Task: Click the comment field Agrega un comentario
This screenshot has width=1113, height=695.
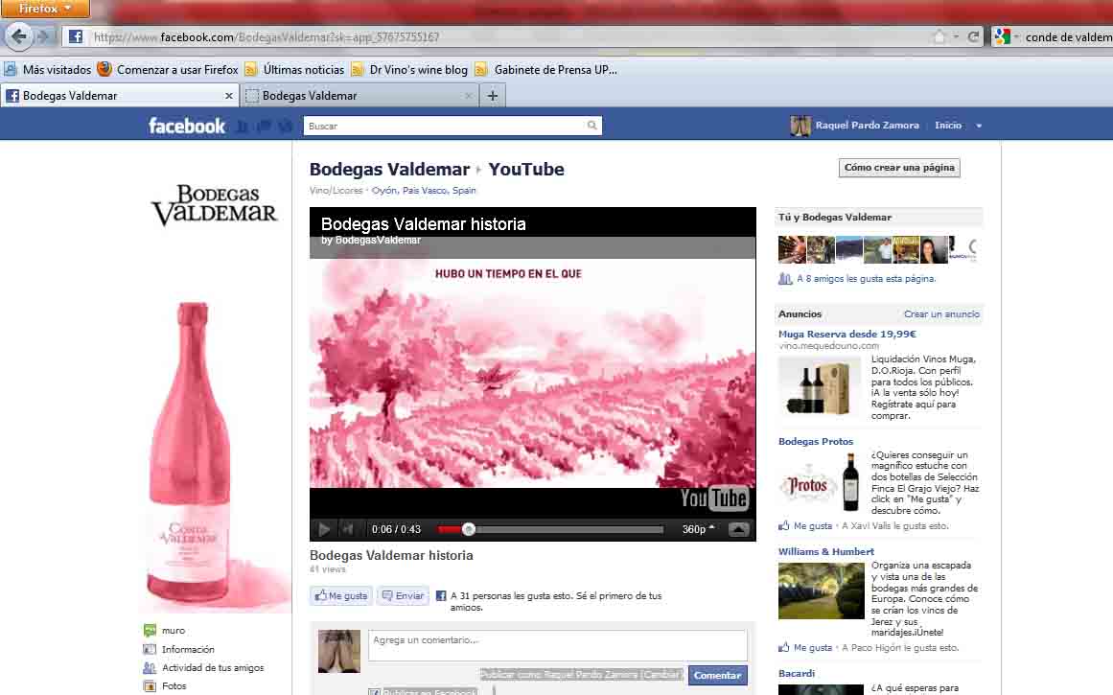Action: [557, 644]
